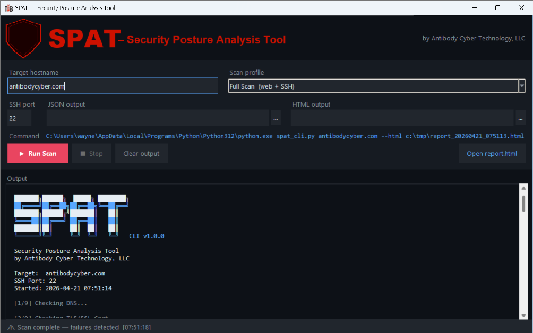Image resolution: width=533 pixels, height=333 pixels.
Task: Click the output scrollbar up arrow
Action: click(523, 188)
